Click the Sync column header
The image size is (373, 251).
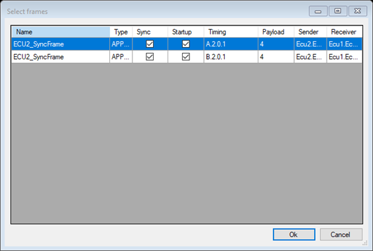tap(150, 32)
